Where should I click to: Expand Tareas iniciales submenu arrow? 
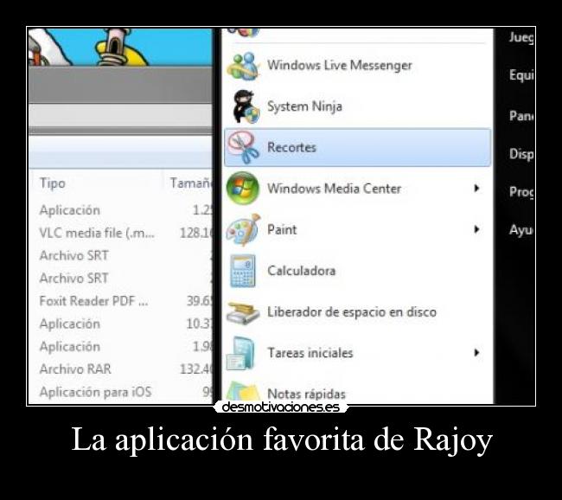[x=476, y=353]
